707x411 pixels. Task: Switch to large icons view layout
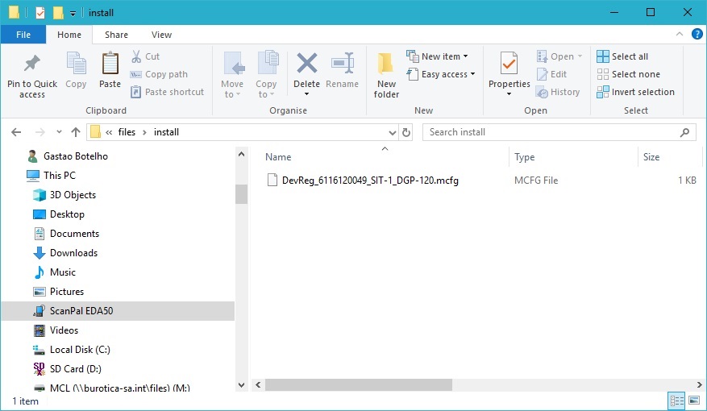[x=695, y=401]
